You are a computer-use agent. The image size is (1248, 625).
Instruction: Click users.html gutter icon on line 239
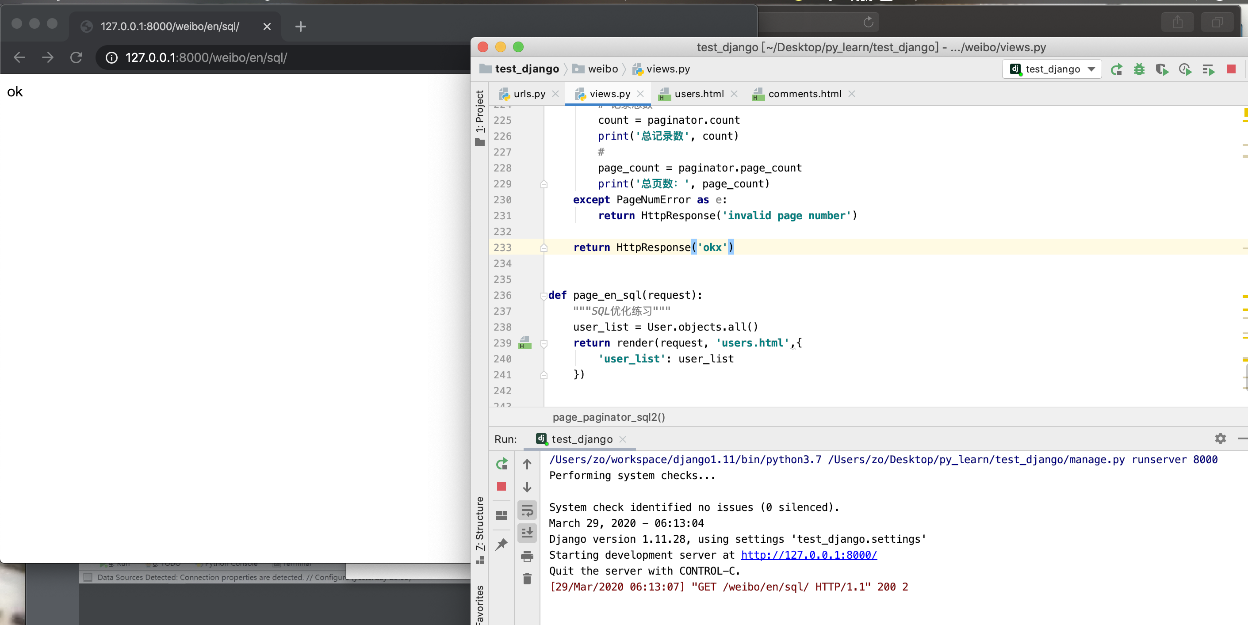coord(524,343)
